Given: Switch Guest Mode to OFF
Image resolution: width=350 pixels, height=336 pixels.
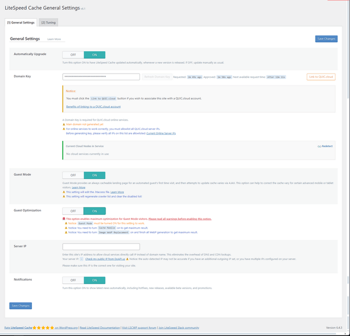Looking at the screenshot, I should click(x=73, y=175).
